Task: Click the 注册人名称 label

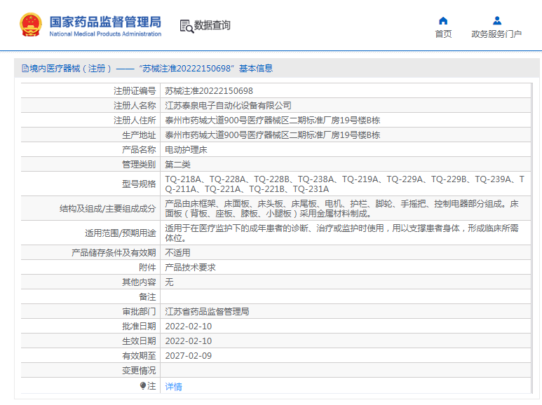Action: (135, 105)
